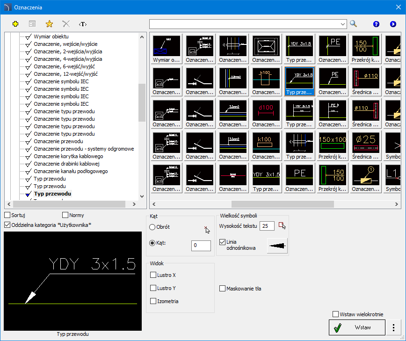
Task: Click the leader line arrowhead style button
Action: [x=277, y=246]
